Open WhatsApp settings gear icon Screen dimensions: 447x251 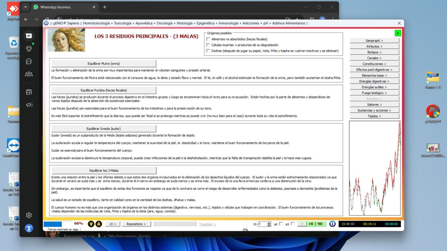[x=29, y=215]
